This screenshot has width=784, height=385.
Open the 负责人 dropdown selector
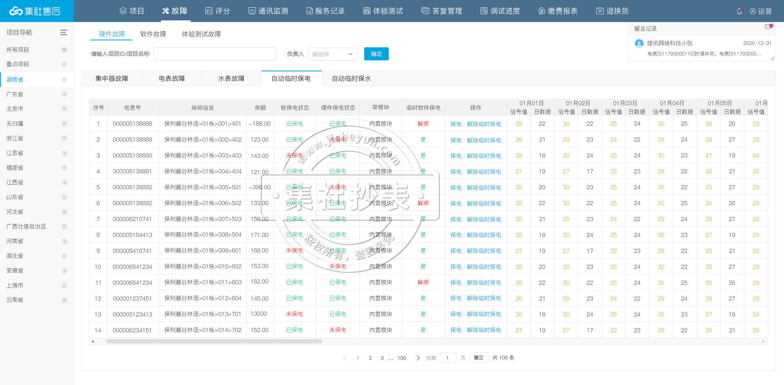coord(332,54)
